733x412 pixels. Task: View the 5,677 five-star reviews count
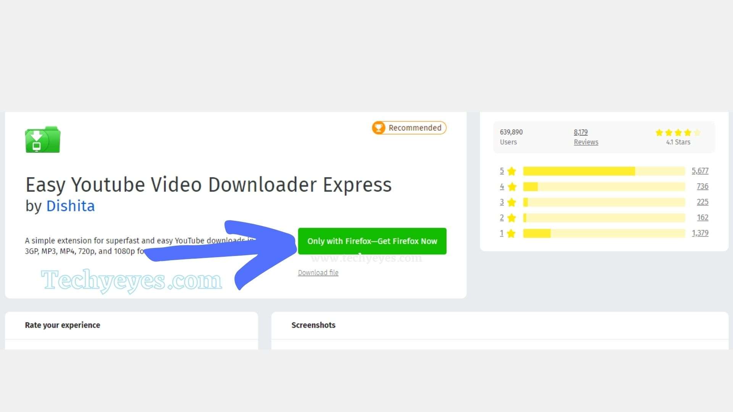(700, 171)
